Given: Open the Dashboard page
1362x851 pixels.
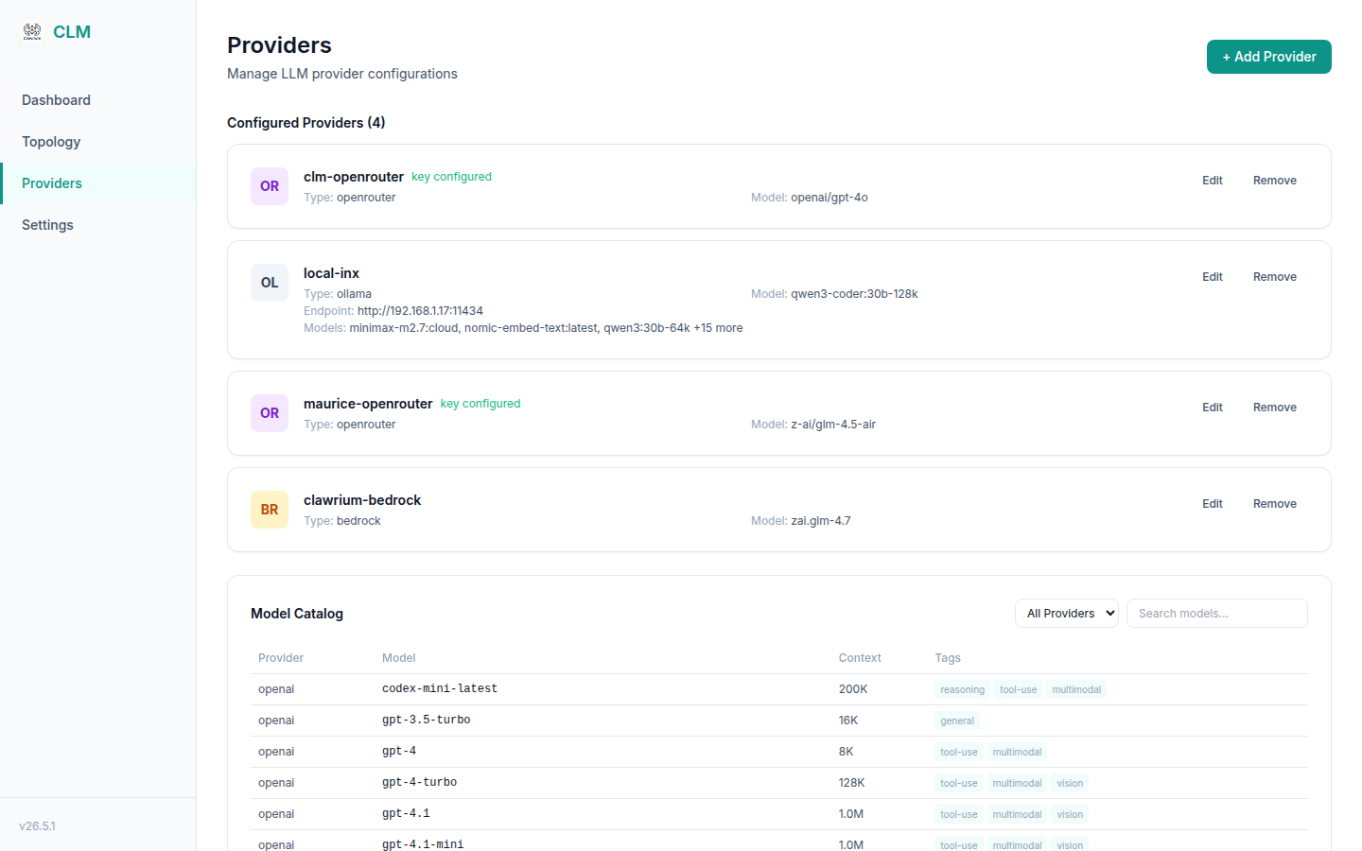Looking at the screenshot, I should [x=98, y=100].
